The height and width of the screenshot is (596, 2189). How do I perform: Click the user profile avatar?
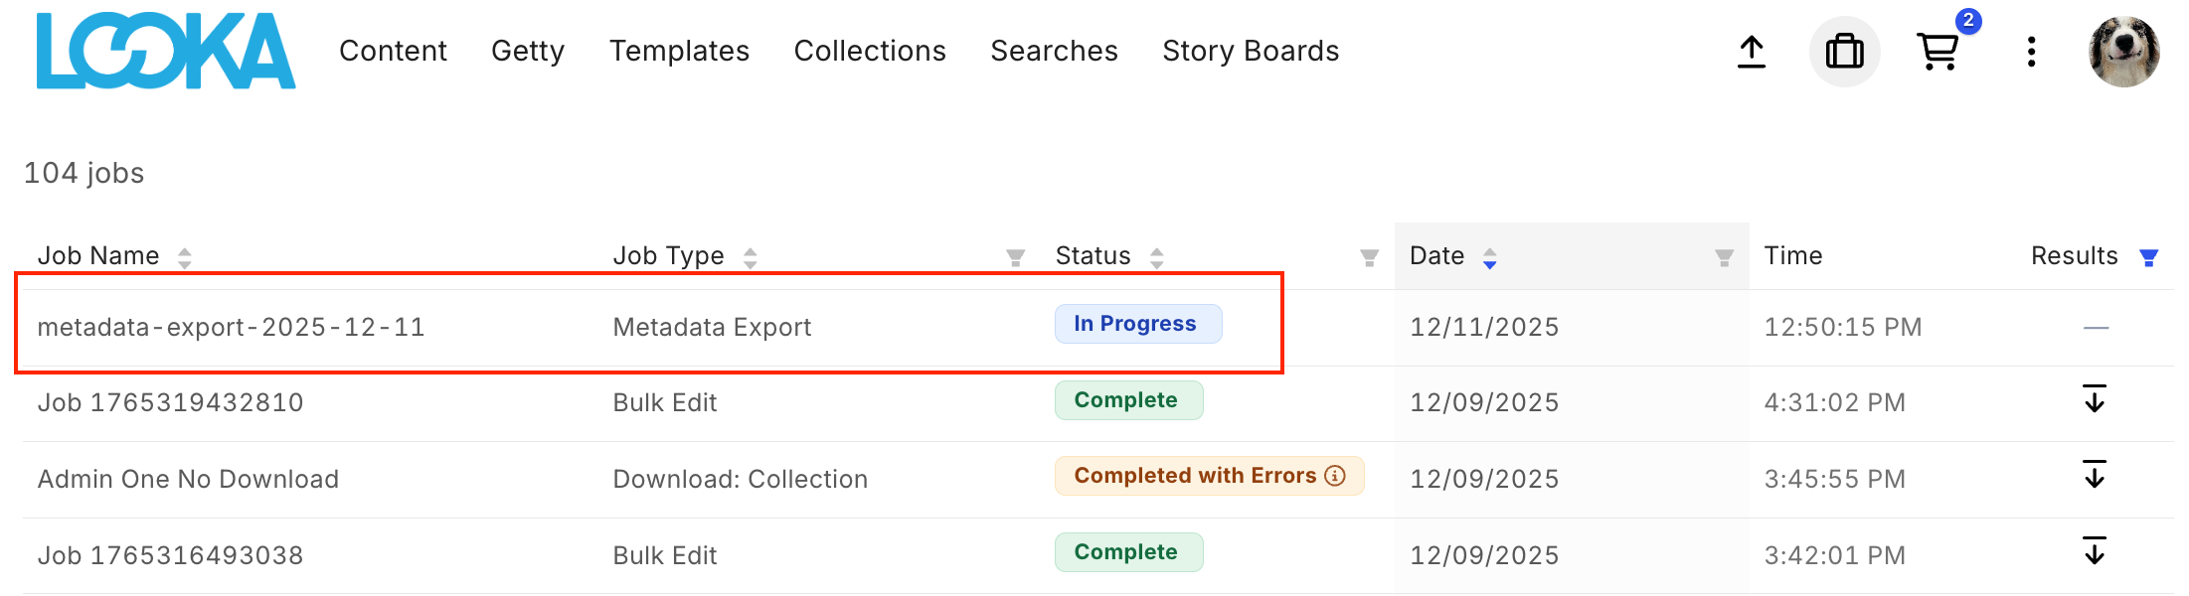click(x=2123, y=52)
